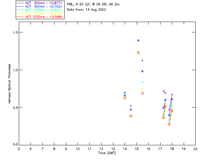
Task: Click the blue asterisk point at time 18
Action: pyautogui.click(x=172, y=99)
